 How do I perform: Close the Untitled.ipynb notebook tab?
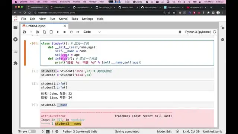(65, 26)
